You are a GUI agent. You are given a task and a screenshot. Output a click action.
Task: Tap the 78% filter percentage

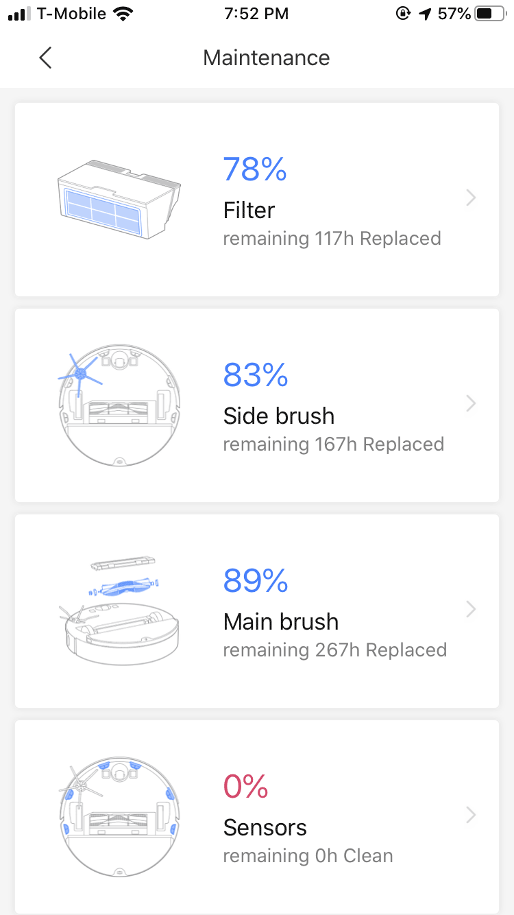(x=255, y=169)
